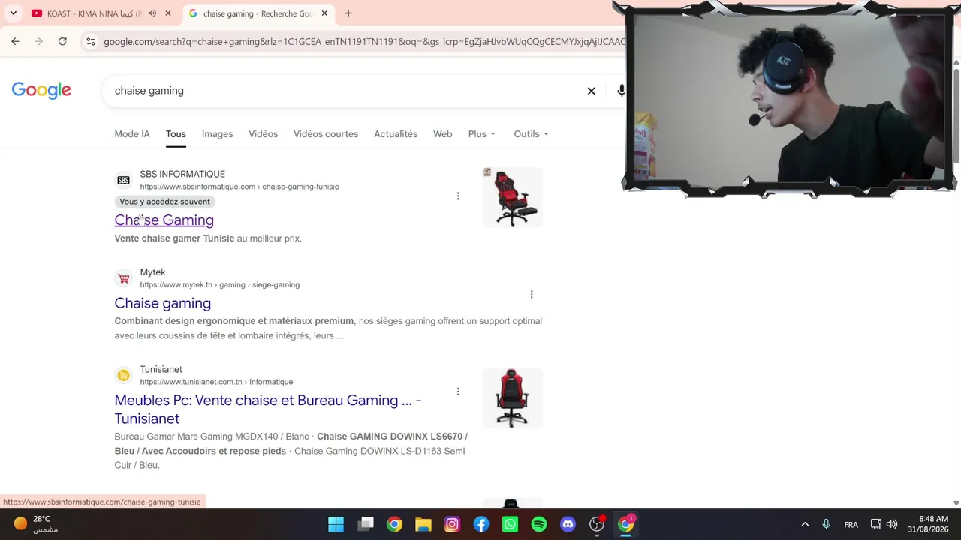
Task: Open the Actualités results tab
Action: pyautogui.click(x=396, y=134)
